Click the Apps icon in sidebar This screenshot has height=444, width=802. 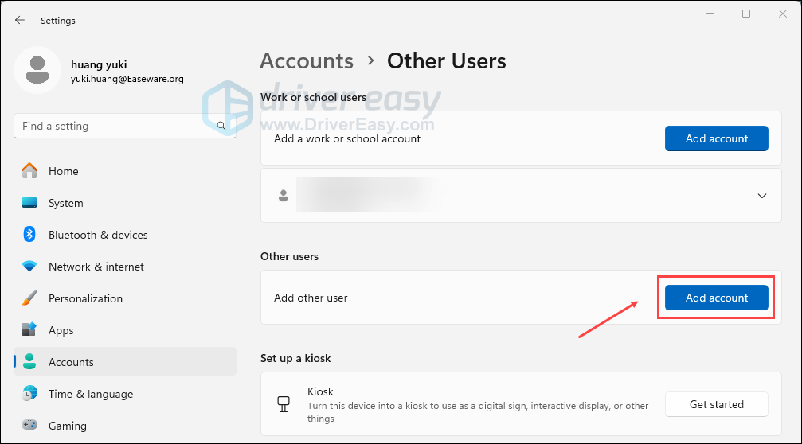(x=29, y=330)
